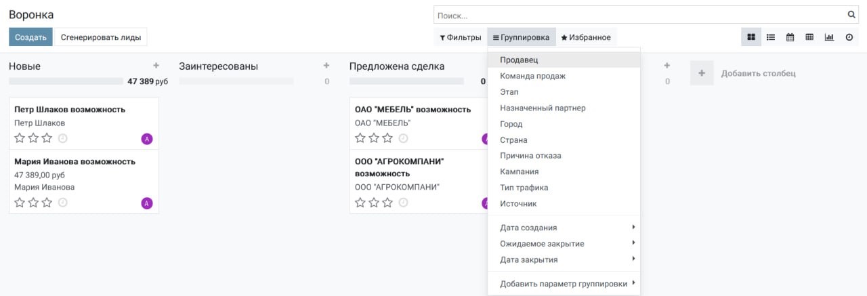The width and height of the screenshot is (867, 296).
Task: Open the graph chart view icon
Action: [829, 37]
